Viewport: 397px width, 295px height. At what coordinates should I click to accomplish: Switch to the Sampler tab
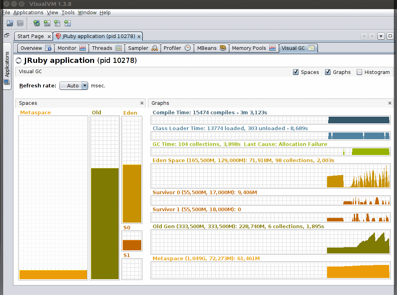(142, 48)
